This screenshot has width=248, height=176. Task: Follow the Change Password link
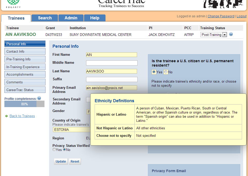pyautogui.click(x=221, y=16)
